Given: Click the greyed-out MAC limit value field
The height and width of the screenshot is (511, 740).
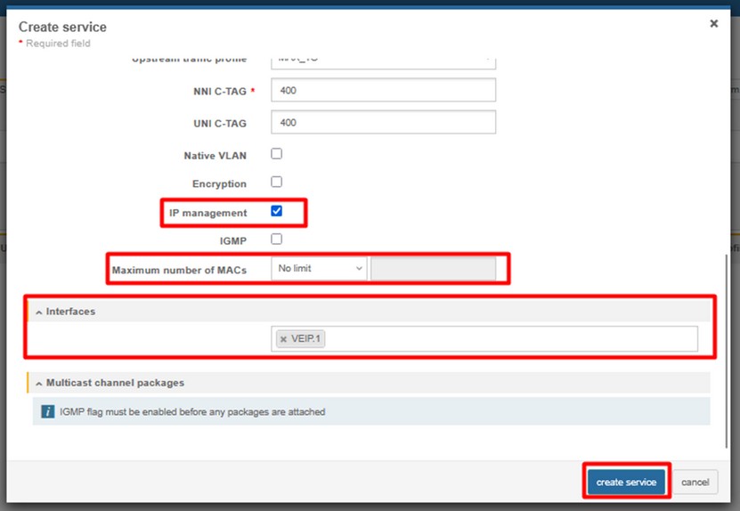Looking at the screenshot, I should click(433, 269).
